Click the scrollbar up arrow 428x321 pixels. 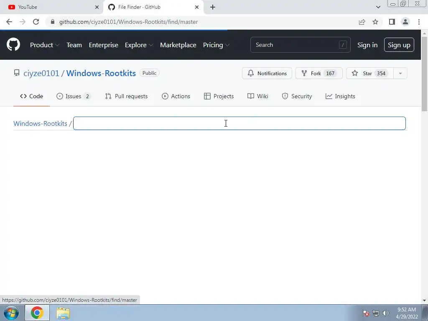pyautogui.click(x=424, y=33)
